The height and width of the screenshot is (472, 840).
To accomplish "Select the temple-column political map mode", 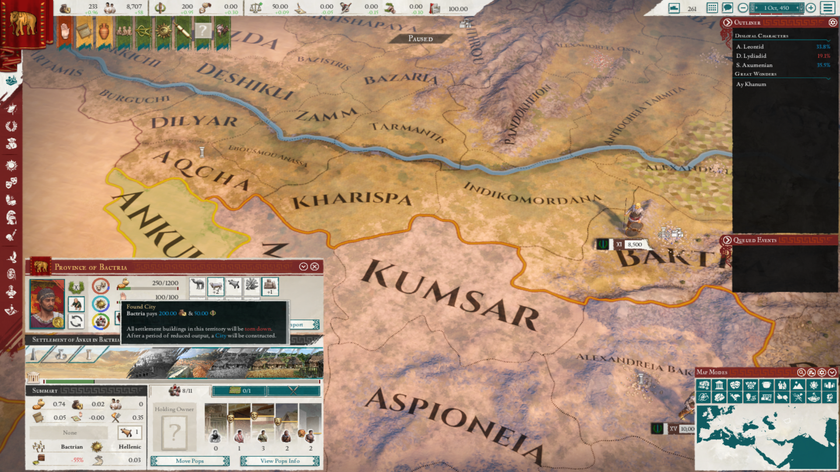I will click(x=719, y=385).
